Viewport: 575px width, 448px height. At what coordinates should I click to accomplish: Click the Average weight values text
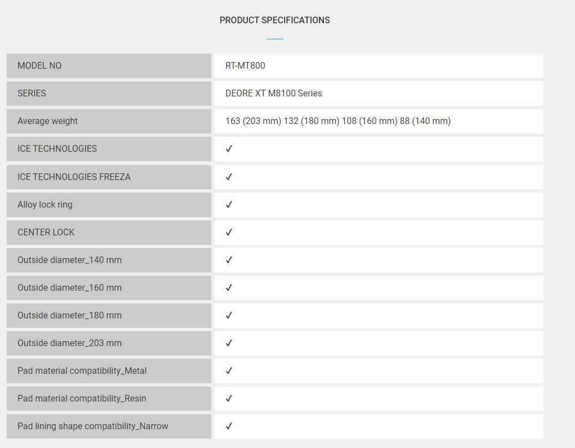point(338,121)
